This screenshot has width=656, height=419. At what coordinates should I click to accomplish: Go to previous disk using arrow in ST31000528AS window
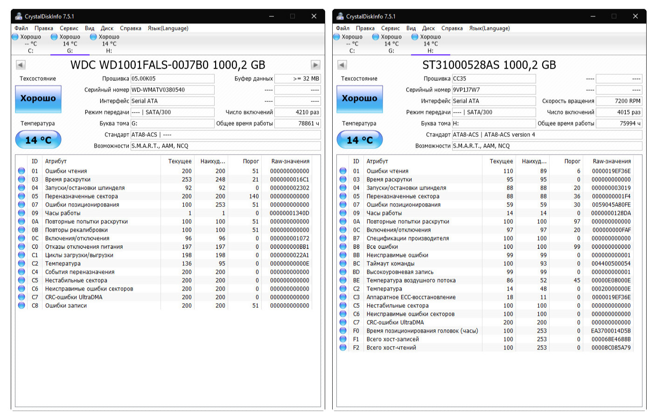pyautogui.click(x=342, y=65)
